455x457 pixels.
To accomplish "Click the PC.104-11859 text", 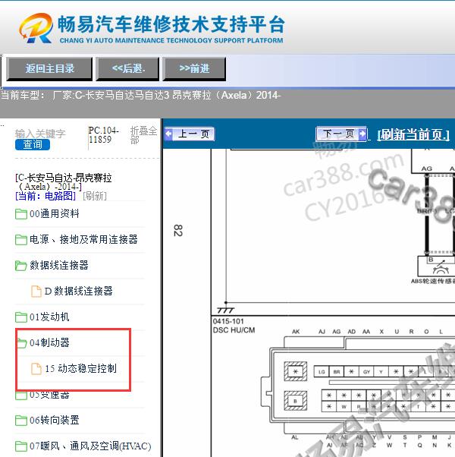I will pos(103,135).
